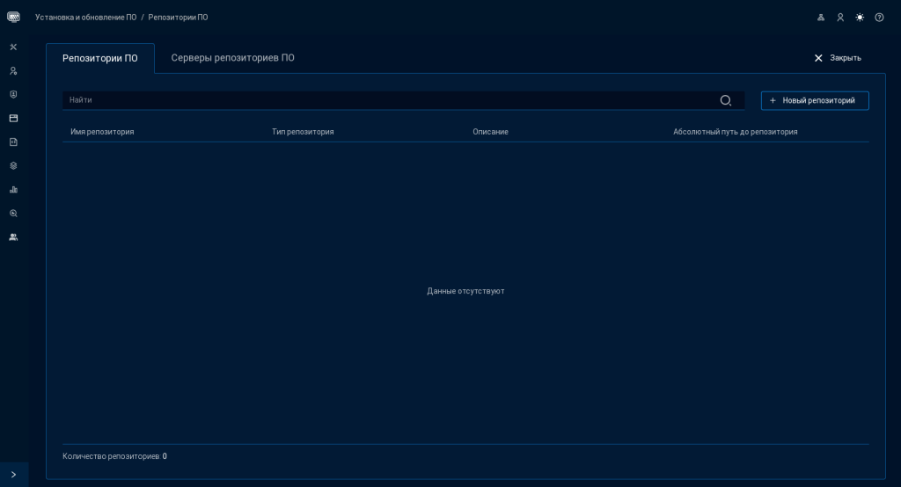Toggle light theme with the sun icon
Screen dimensions: 901x487
[x=860, y=18]
